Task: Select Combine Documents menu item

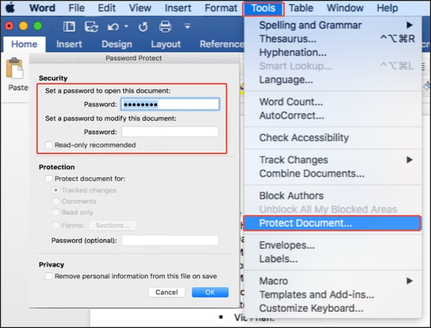Action: point(333,173)
